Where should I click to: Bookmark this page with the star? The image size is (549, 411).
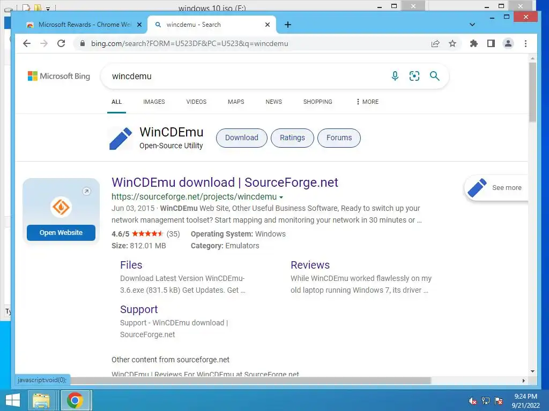tap(452, 43)
